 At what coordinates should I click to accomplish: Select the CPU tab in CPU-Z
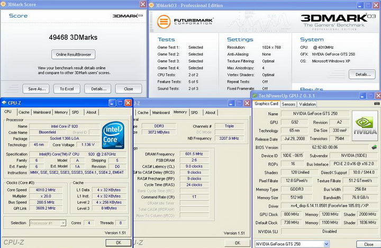(x=8, y=111)
